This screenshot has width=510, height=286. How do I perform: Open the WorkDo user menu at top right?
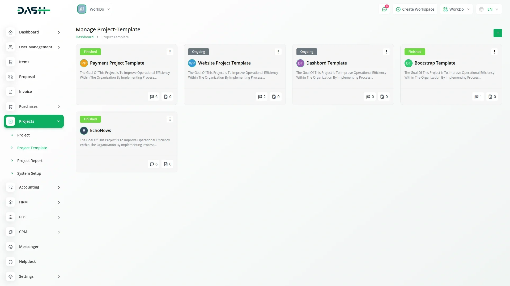456,9
